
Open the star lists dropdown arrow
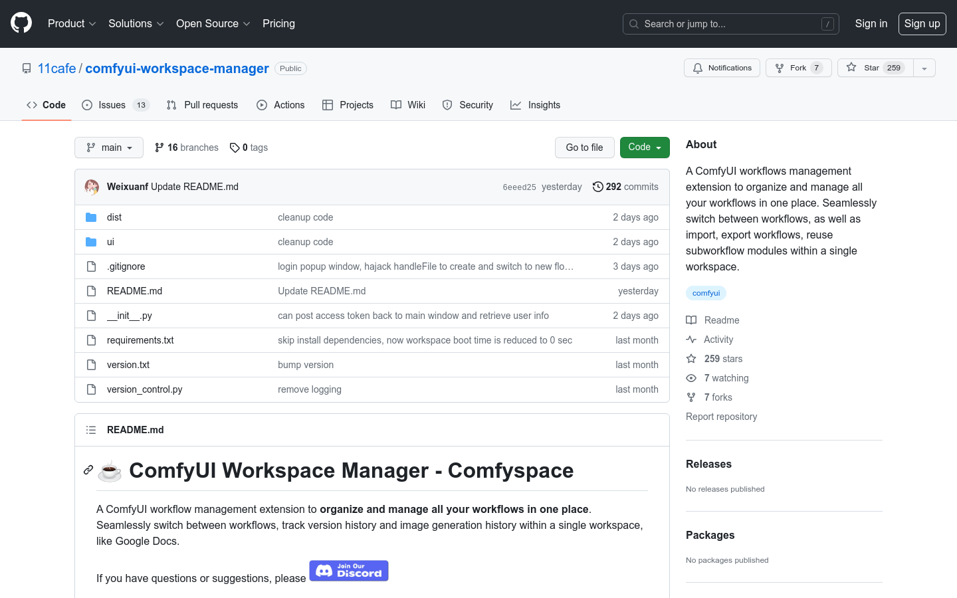[x=924, y=68]
